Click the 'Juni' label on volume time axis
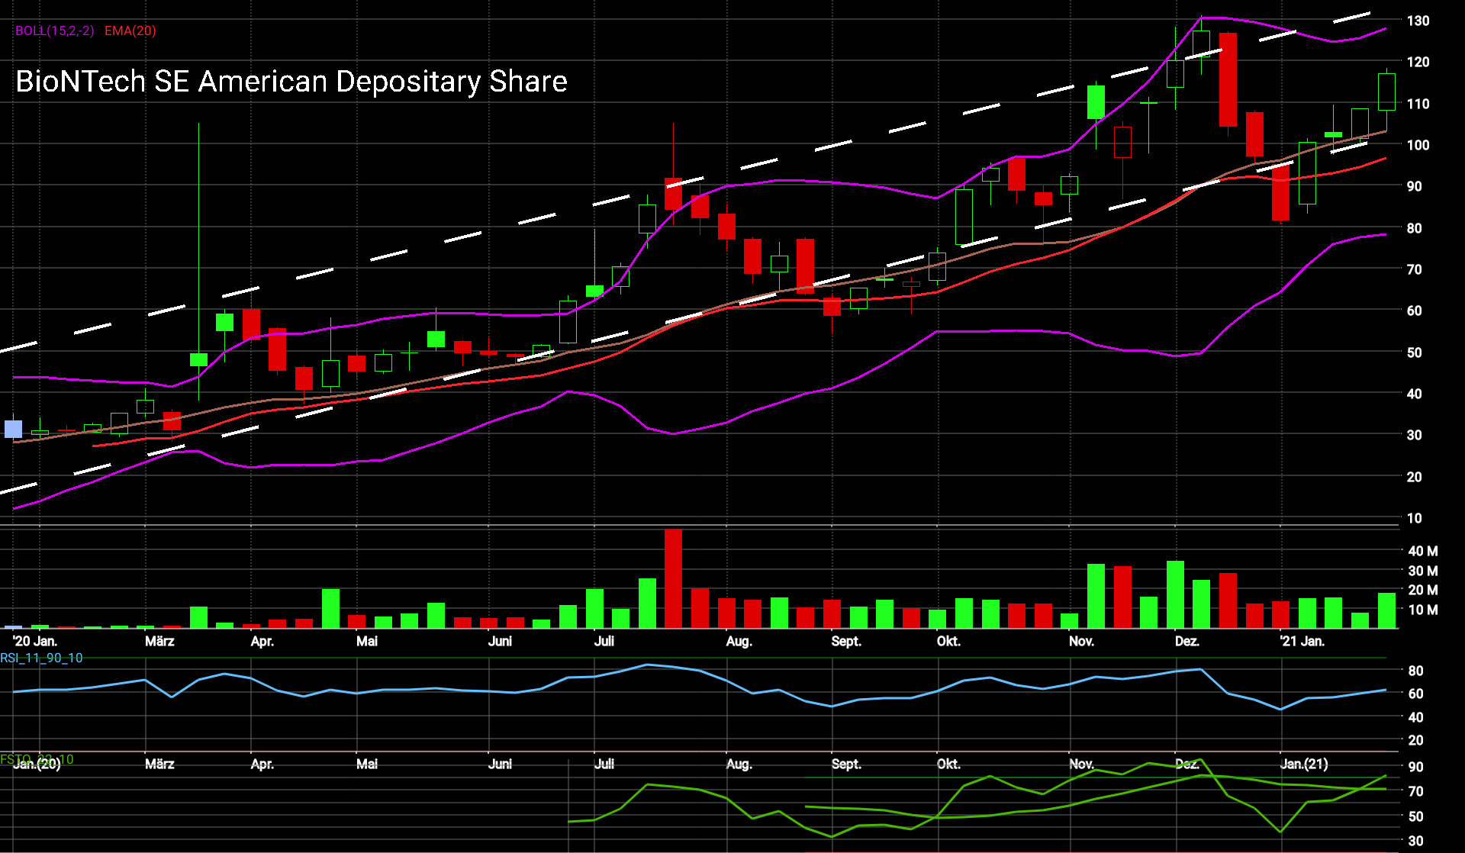The height and width of the screenshot is (853, 1465). pos(500,642)
